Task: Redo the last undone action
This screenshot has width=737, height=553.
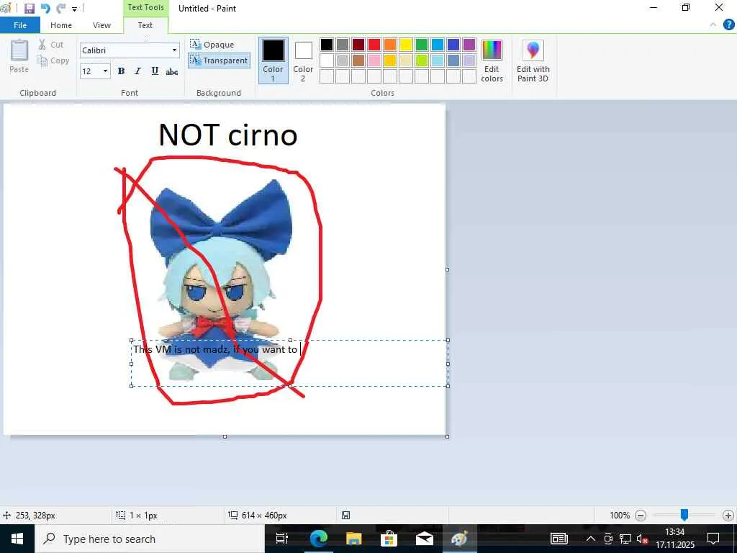Action: tap(60, 8)
